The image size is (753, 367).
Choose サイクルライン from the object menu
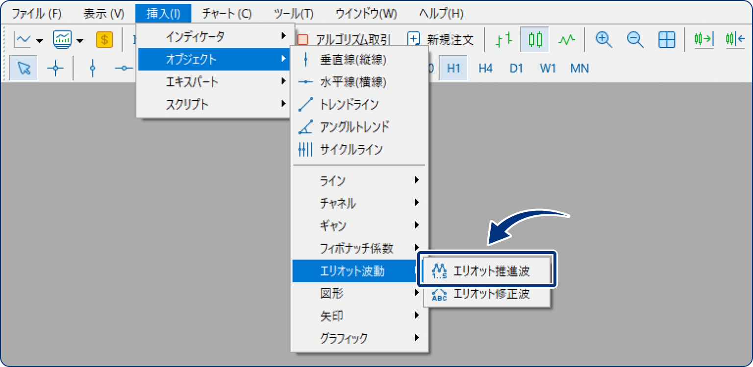(x=359, y=149)
